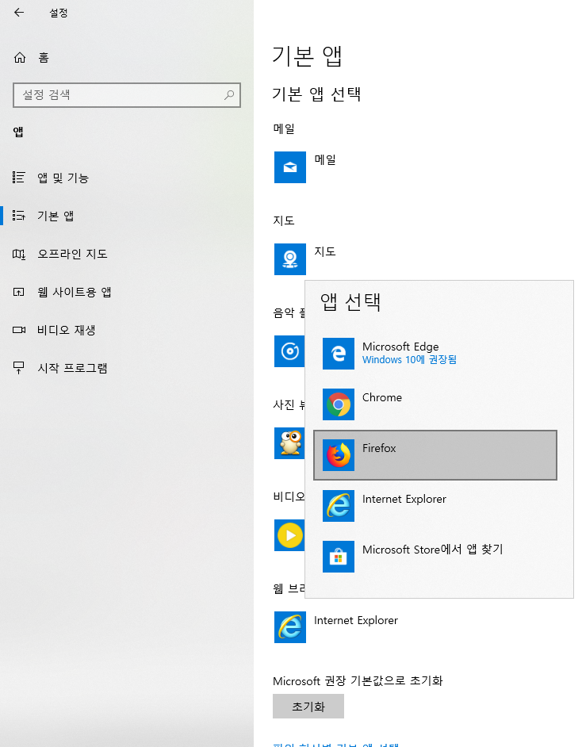Click the default apps list icon
The width and height of the screenshot is (582, 747).
[18, 216]
